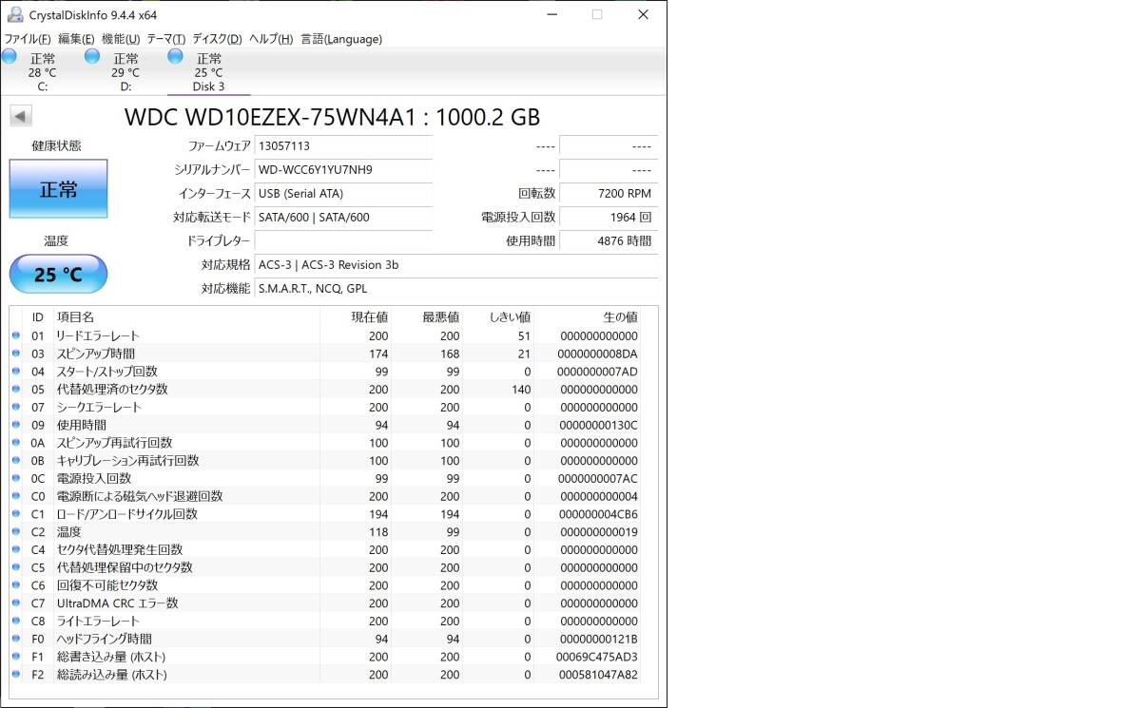Select the Disk 3 tab
1141x708 pixels.
tap(208, 72)
